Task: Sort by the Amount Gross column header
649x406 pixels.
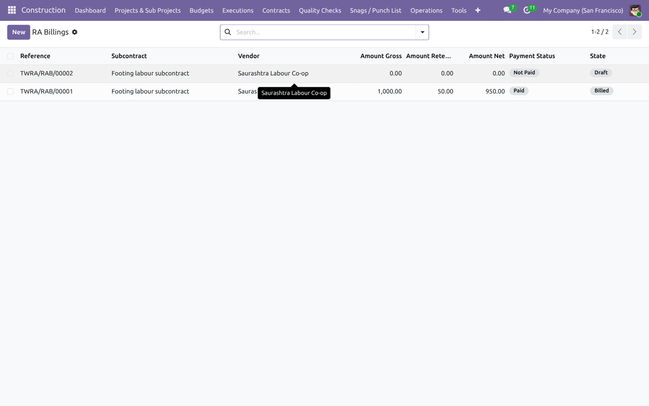Action: click(381, 56)
